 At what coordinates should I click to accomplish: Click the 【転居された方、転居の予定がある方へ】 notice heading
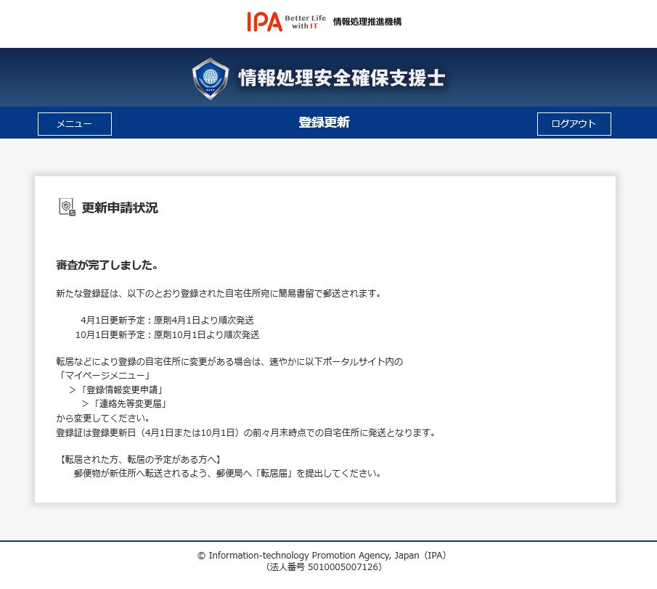click(139, 460)
